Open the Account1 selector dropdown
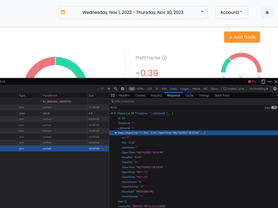Viewport: 278px width, 208px height. (x=232, y=12)
